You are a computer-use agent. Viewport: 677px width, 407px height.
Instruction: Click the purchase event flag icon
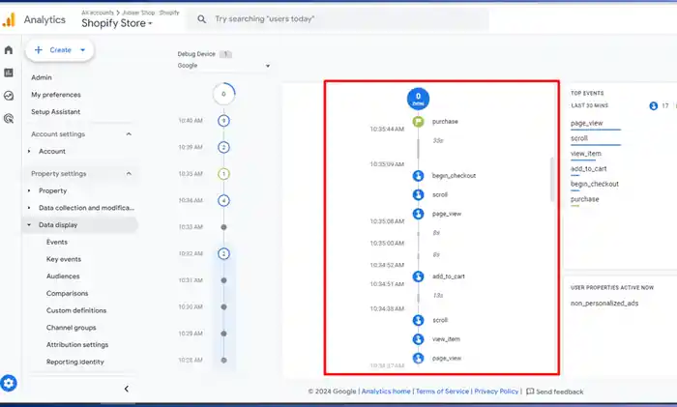418,122
